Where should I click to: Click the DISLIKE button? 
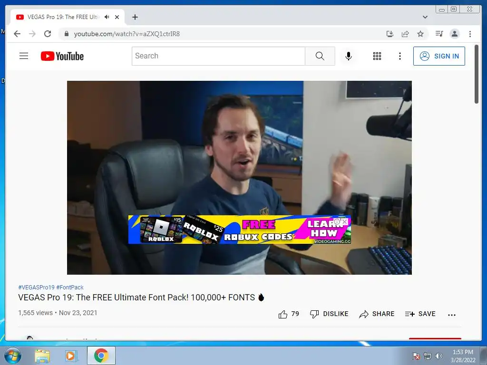point(329,314)
